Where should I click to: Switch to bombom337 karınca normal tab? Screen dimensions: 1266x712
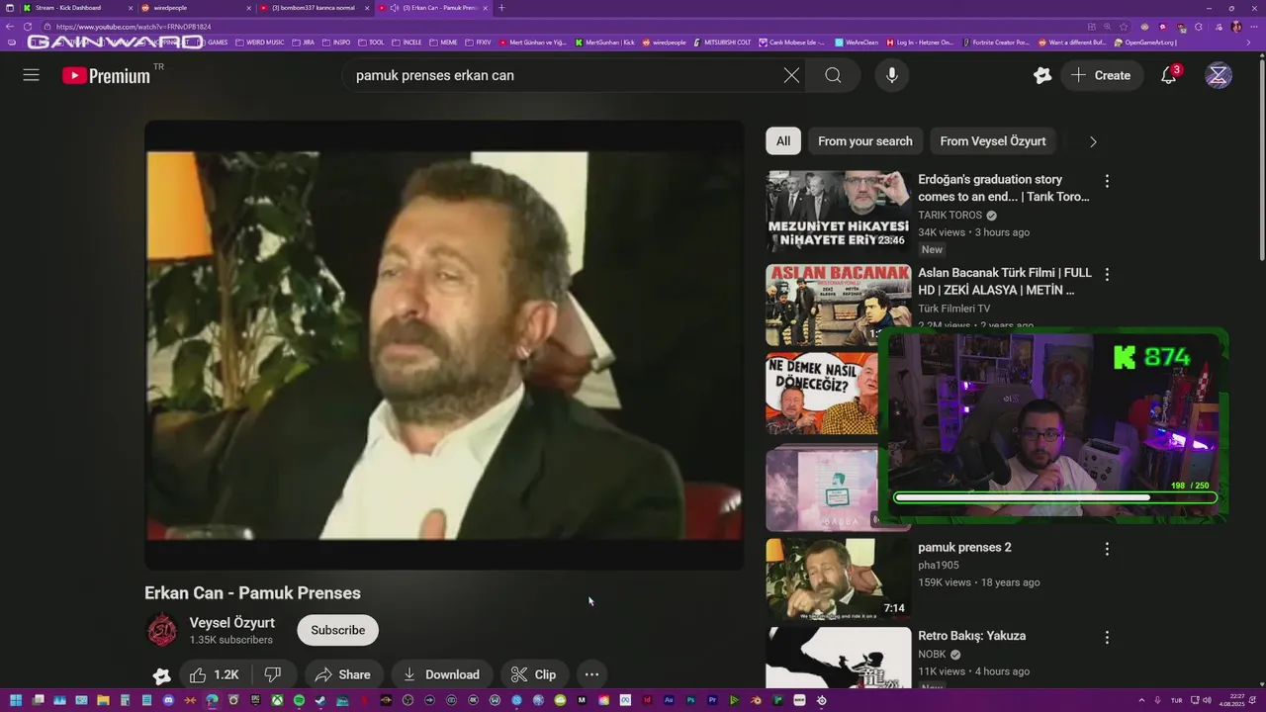point(315,8)
